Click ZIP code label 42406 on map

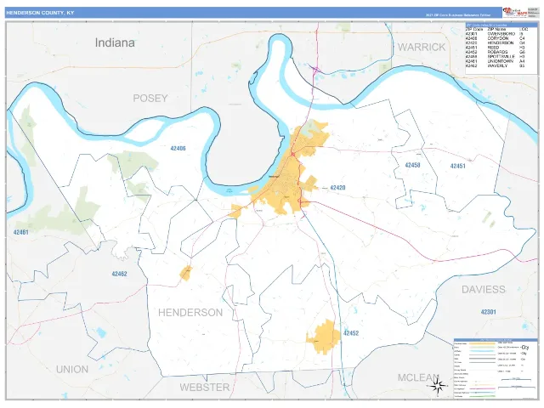(178, 149)
